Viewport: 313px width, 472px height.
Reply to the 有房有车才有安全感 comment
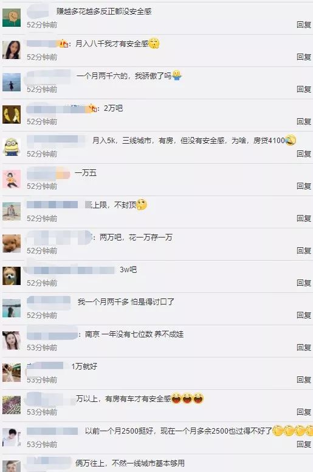tap(304, 412)
